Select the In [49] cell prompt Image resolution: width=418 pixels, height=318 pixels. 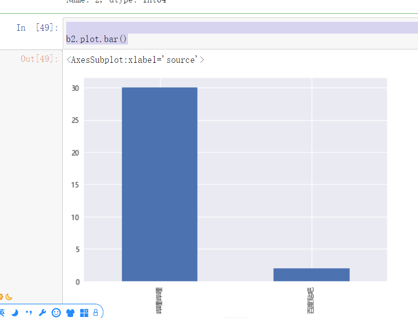point(38,28)
